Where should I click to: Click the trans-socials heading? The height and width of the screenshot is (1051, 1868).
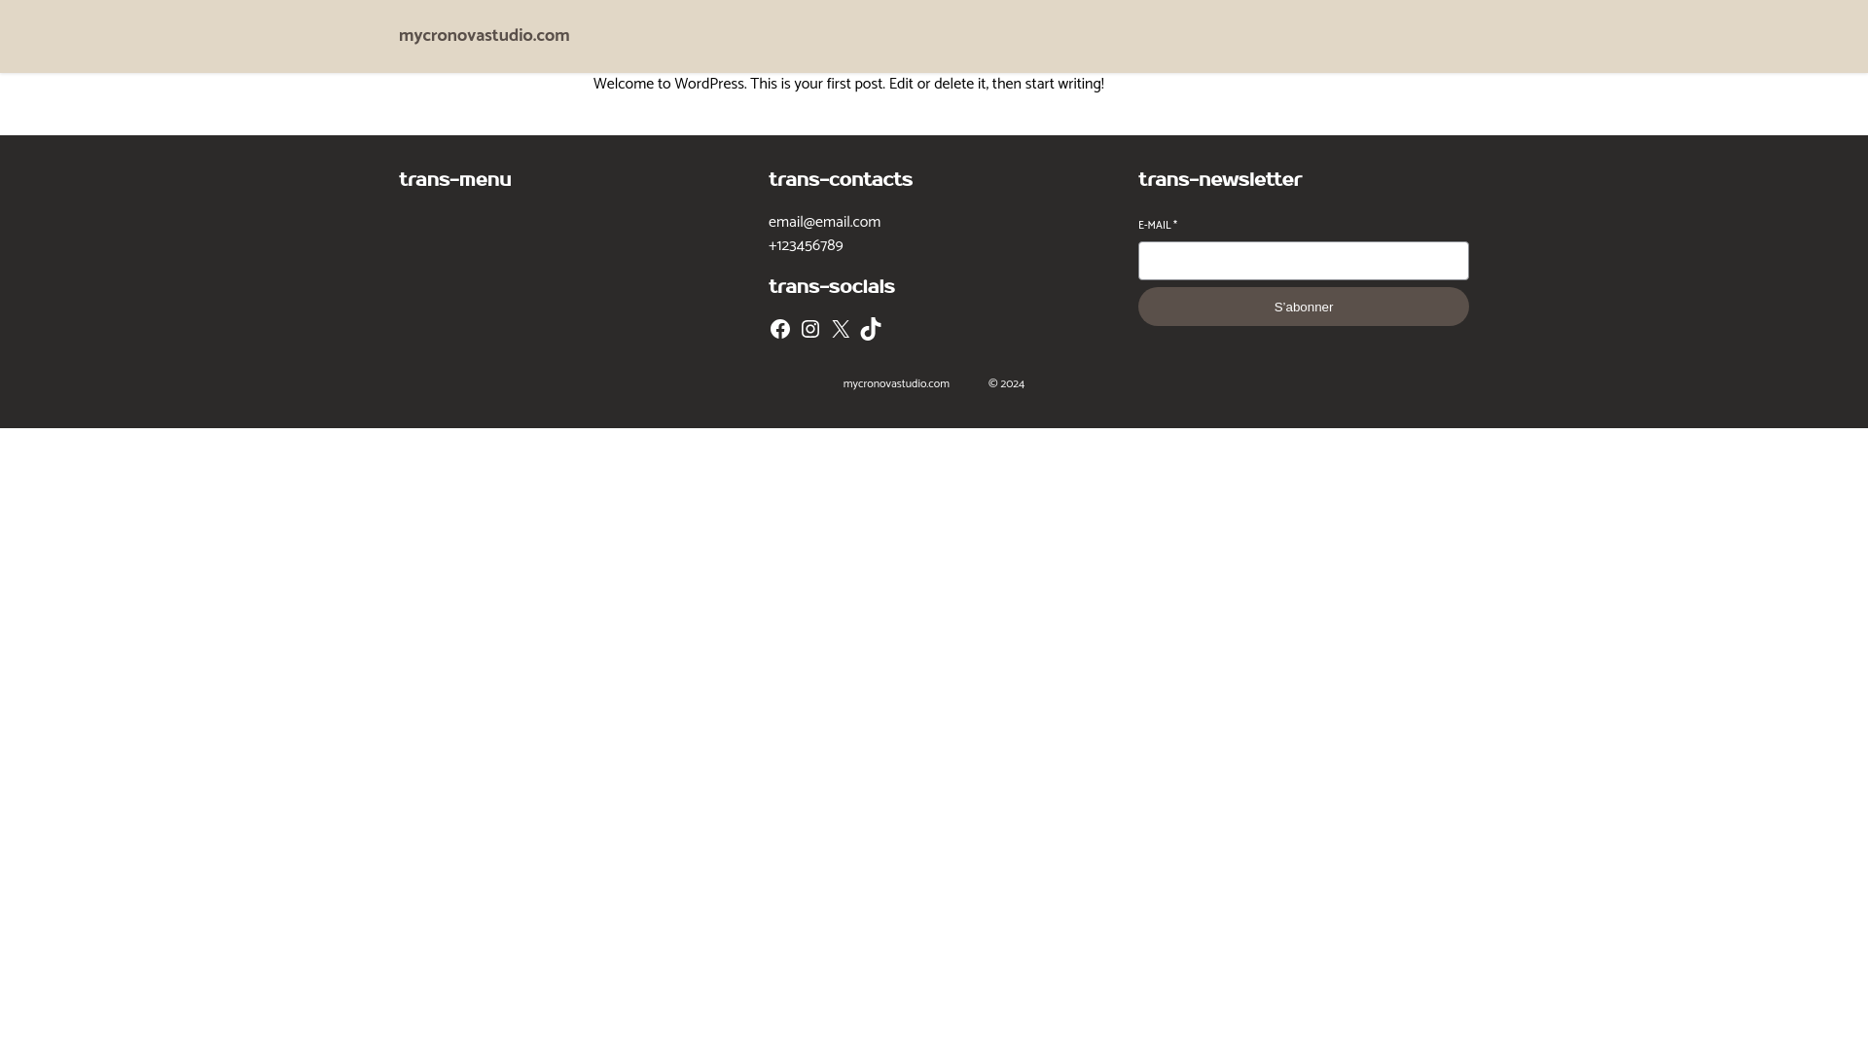832,286
